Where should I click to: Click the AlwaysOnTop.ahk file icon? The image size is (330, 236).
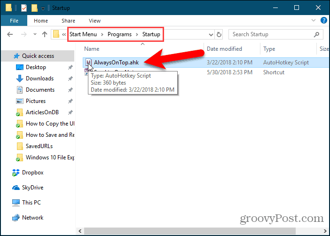coord(88,63)
